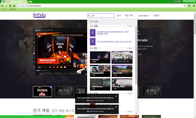Dismiss the lower Friends Beta notification
This screenshot has width=196, height=118.
(116, 107)
